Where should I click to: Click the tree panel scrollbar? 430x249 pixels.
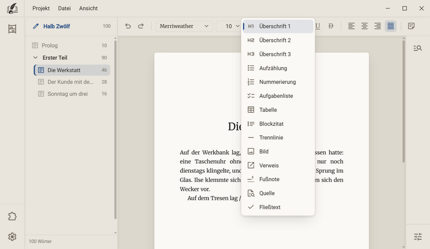[x=116, y=129]
